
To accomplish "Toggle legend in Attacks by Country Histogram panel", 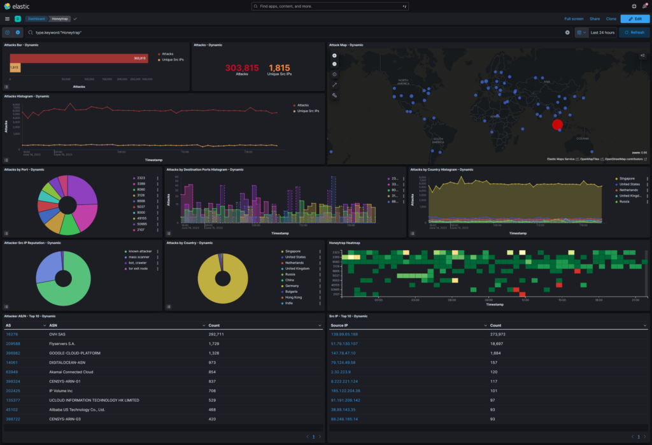I will point(412,234).
